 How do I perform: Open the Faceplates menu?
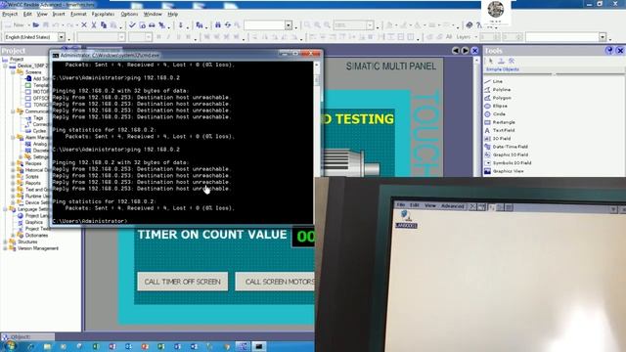[x=103, y=14]
